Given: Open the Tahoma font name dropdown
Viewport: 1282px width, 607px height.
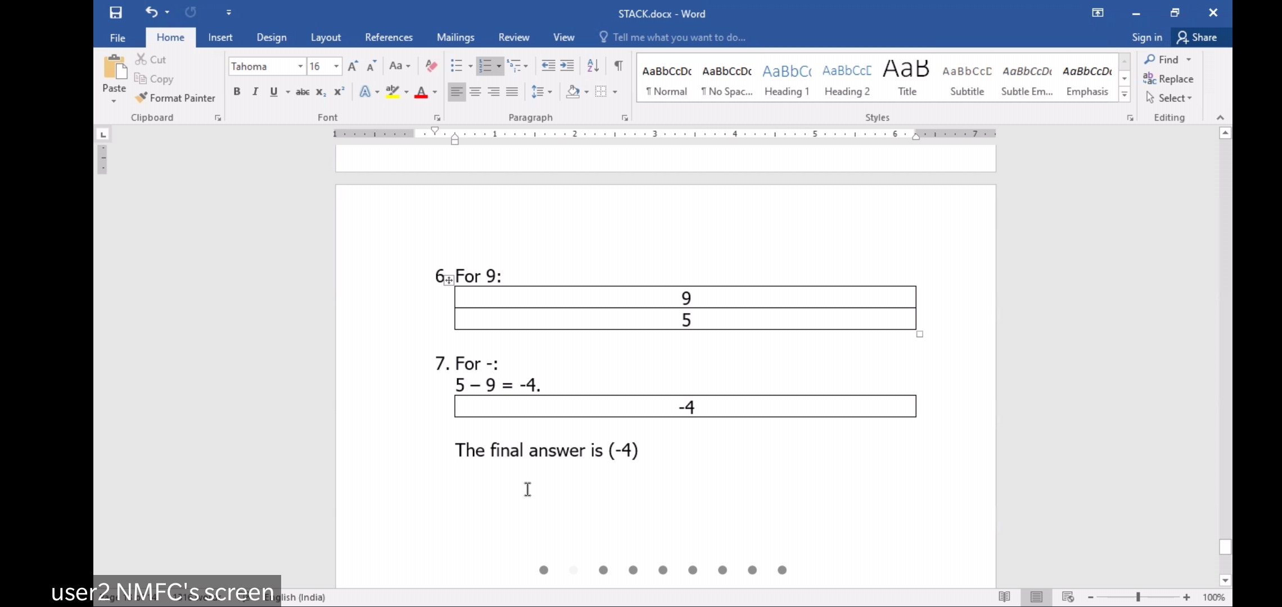Looking at the screenshot, I should pyautogui.click(x=300, y=66).
